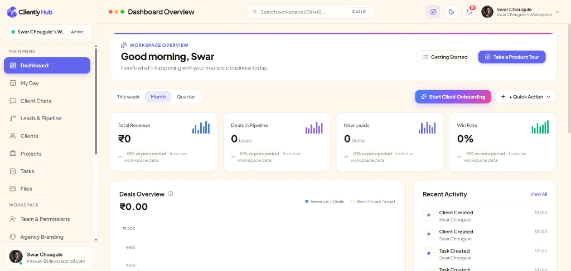571x271 pixels.
Task: Click the Leads & Pipeline branch icon
Action: pos(13,118)
